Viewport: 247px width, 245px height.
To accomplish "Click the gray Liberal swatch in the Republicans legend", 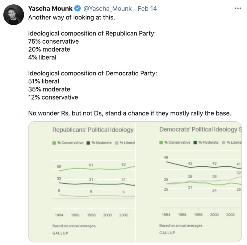I will click(116, 143).
